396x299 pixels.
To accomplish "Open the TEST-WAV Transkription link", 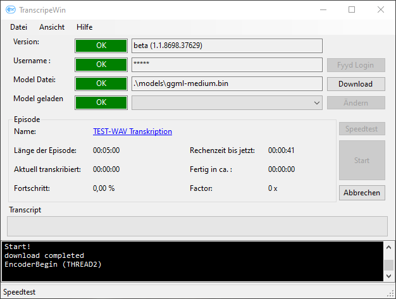I will click(x=132, y=131).
